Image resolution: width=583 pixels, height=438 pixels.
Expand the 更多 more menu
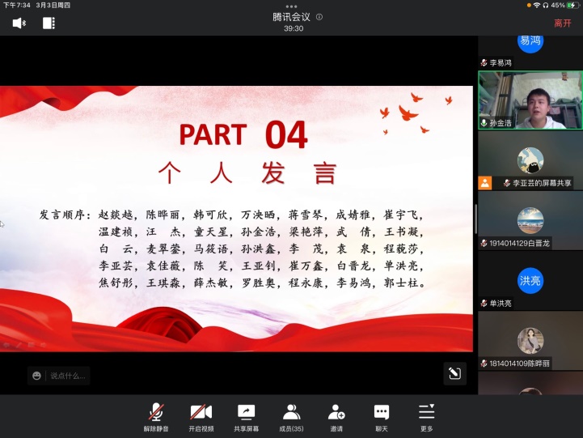[426, 415]
